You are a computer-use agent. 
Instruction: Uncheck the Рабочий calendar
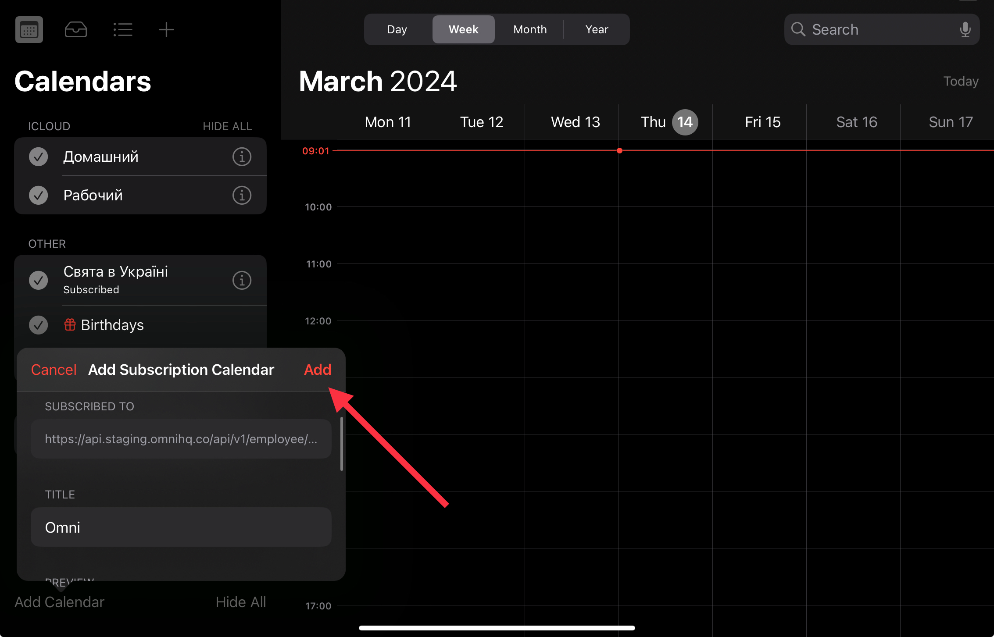39,196
